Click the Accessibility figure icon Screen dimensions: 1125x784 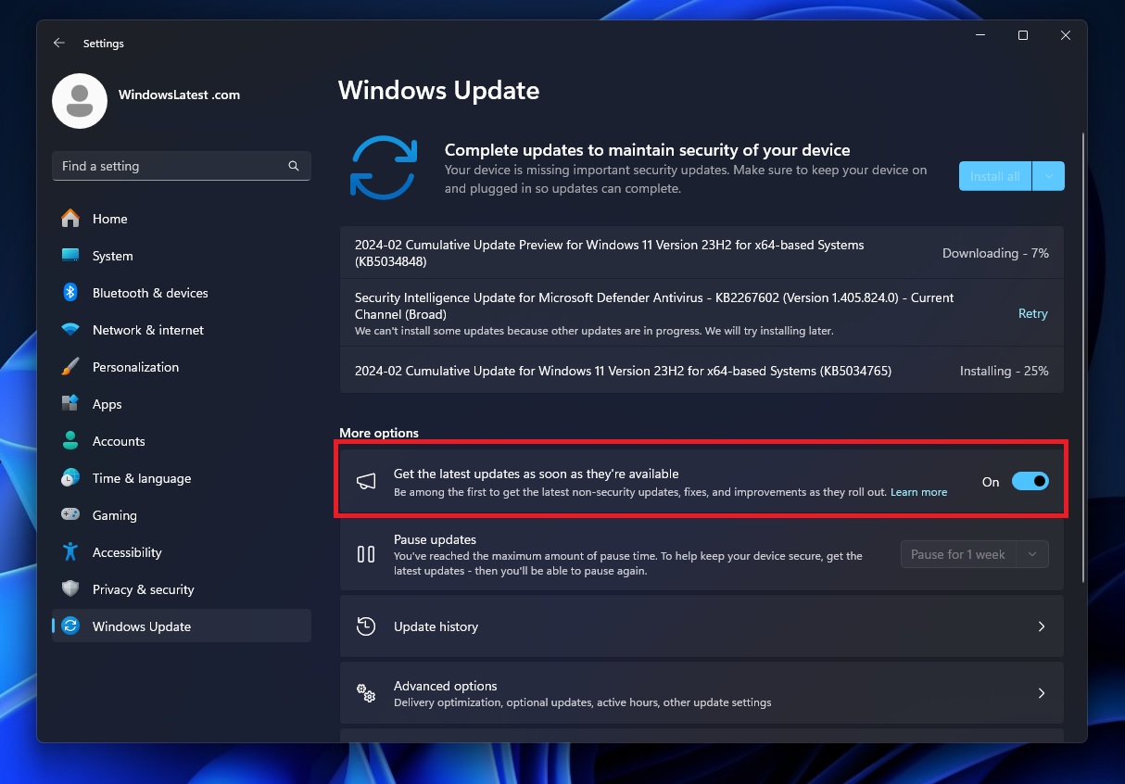70,552
